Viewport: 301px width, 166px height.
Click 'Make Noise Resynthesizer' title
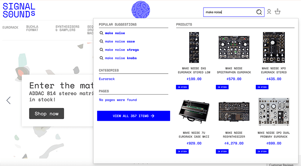point(234,135)
